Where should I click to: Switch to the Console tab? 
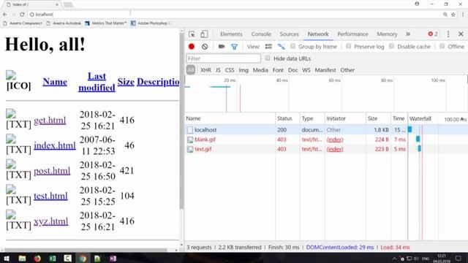pyautogui.click(x=261, y=34)
